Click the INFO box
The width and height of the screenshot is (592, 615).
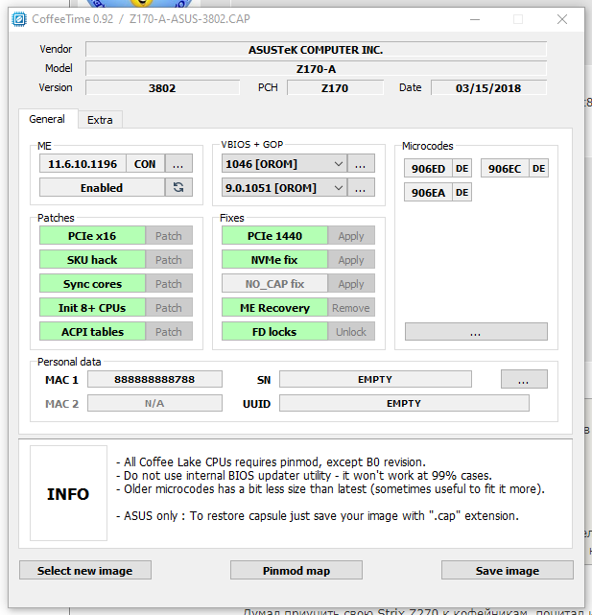tap(69, 493)
